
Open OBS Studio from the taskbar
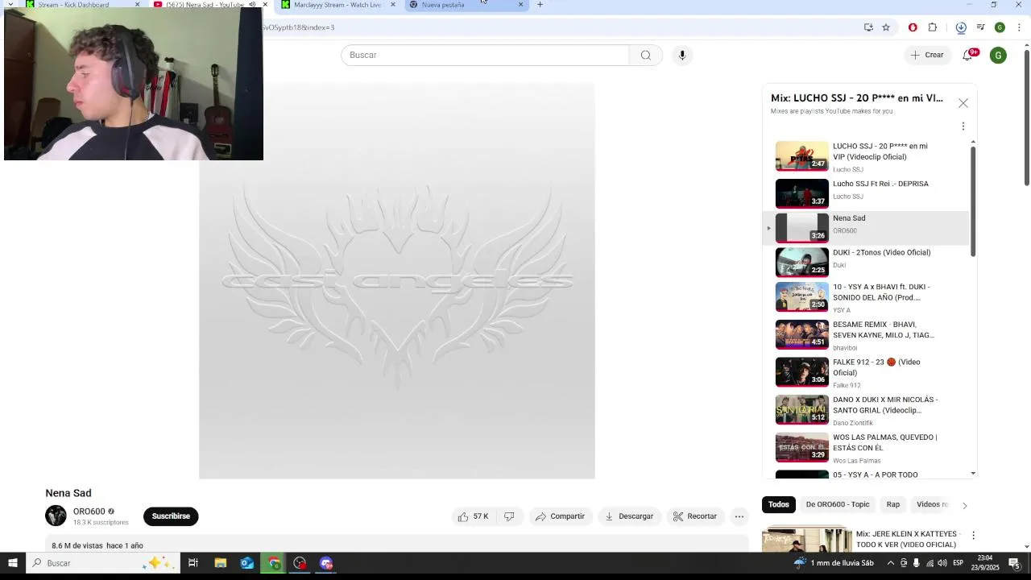click(300, 563)
